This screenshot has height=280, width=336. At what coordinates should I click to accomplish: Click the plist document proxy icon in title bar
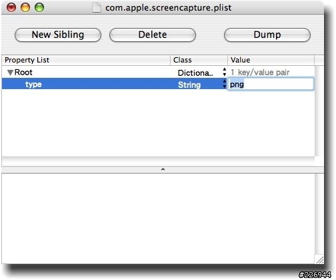tap(97, 8)
